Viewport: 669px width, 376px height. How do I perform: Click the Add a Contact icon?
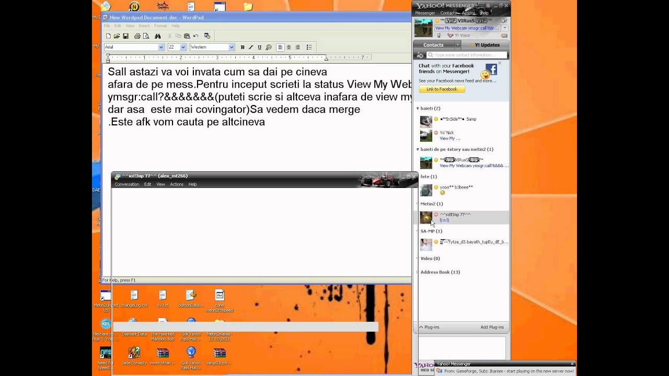420,55
